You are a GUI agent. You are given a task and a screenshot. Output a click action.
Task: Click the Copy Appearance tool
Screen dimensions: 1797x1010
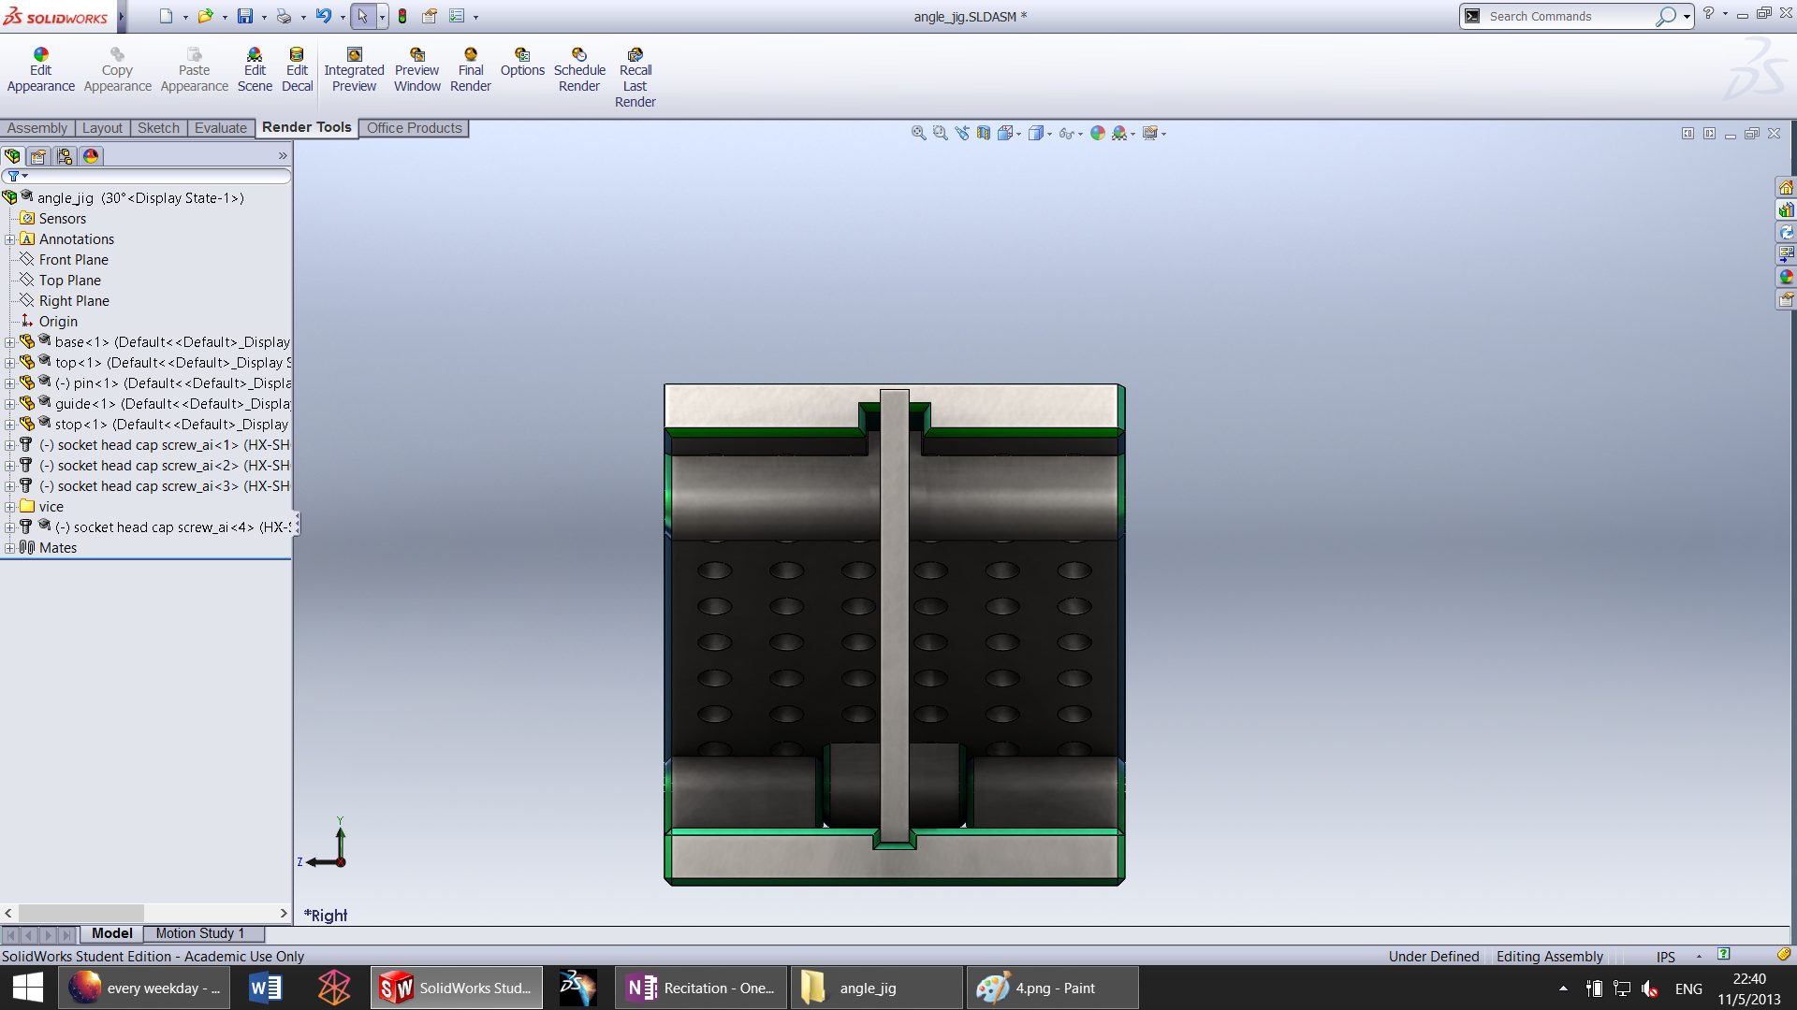117,71
